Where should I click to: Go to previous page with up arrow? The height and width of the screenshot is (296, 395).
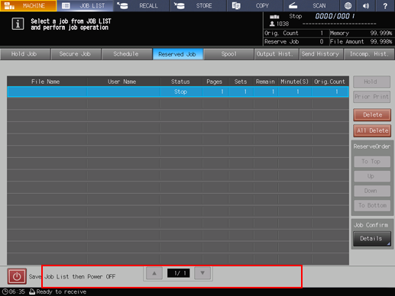pos(154,273)
